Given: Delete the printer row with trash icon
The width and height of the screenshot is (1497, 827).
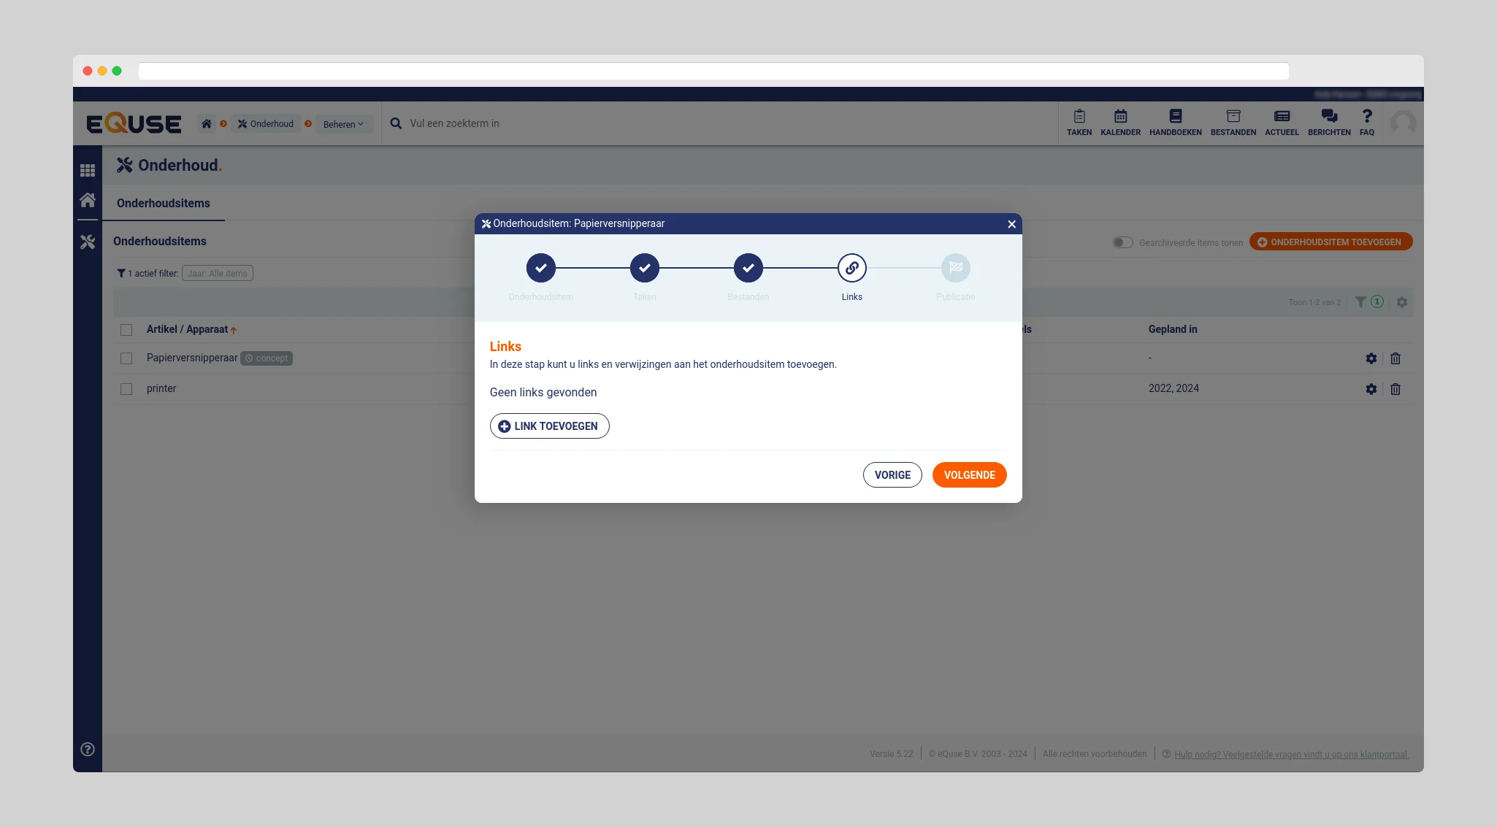Looking at the screenshot, I should (1395, 389).
